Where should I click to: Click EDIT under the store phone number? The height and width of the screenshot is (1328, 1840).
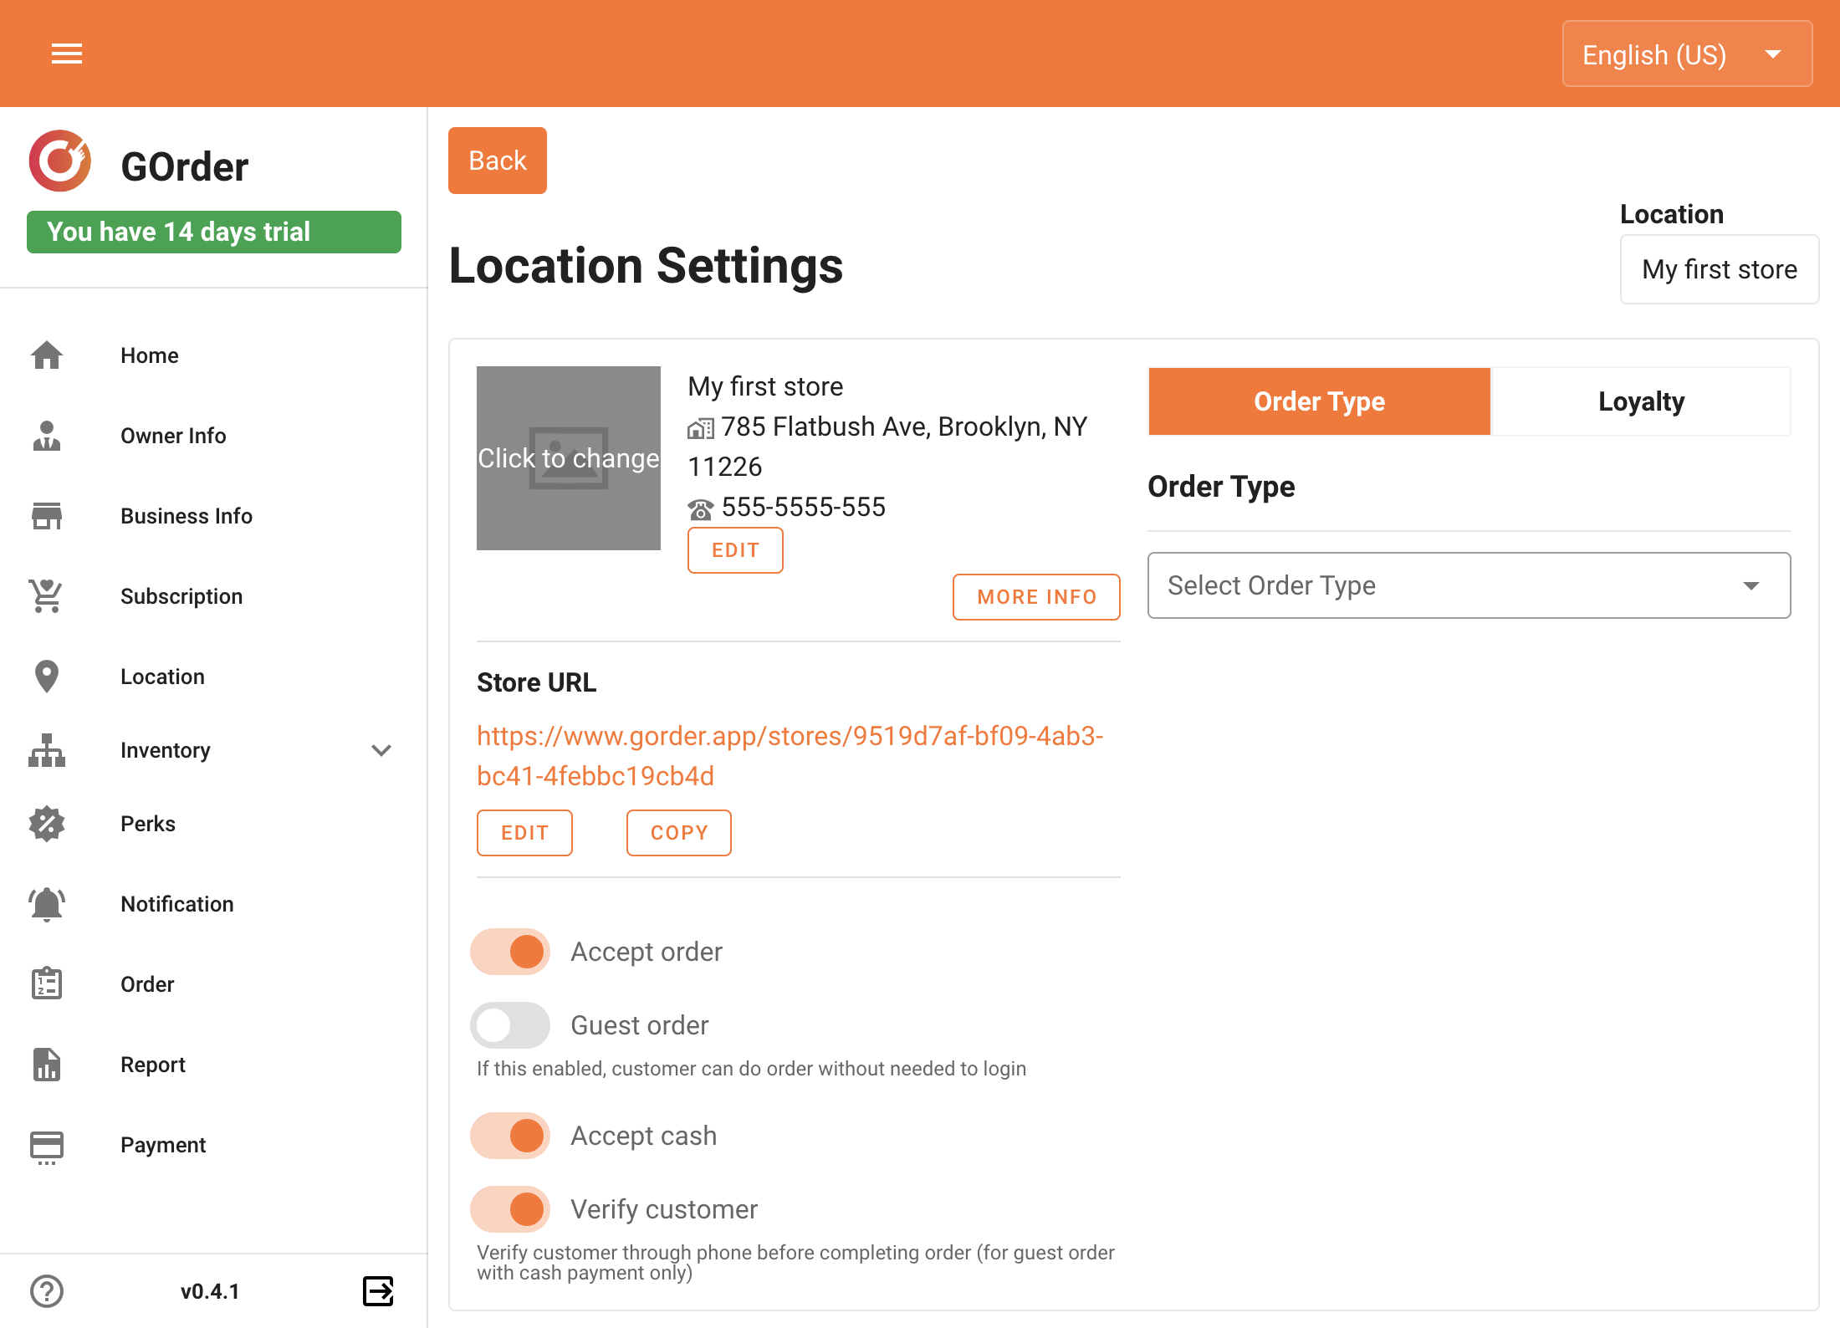click(735, 550)
